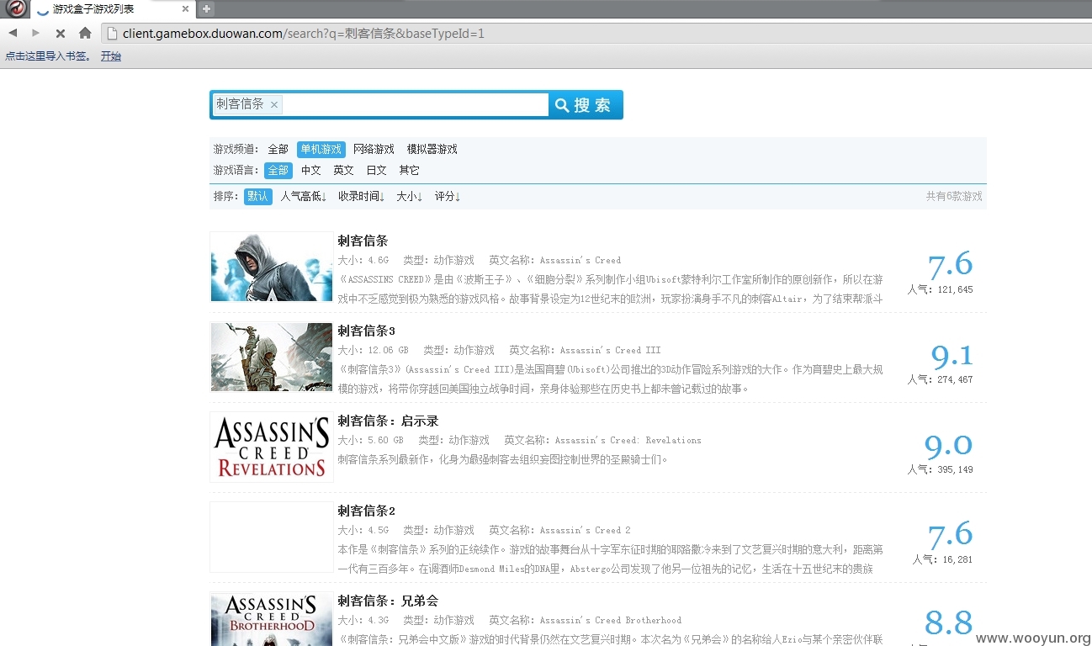
Task: Click the 共有6款游戏 result count
Action: coord(954,196)
